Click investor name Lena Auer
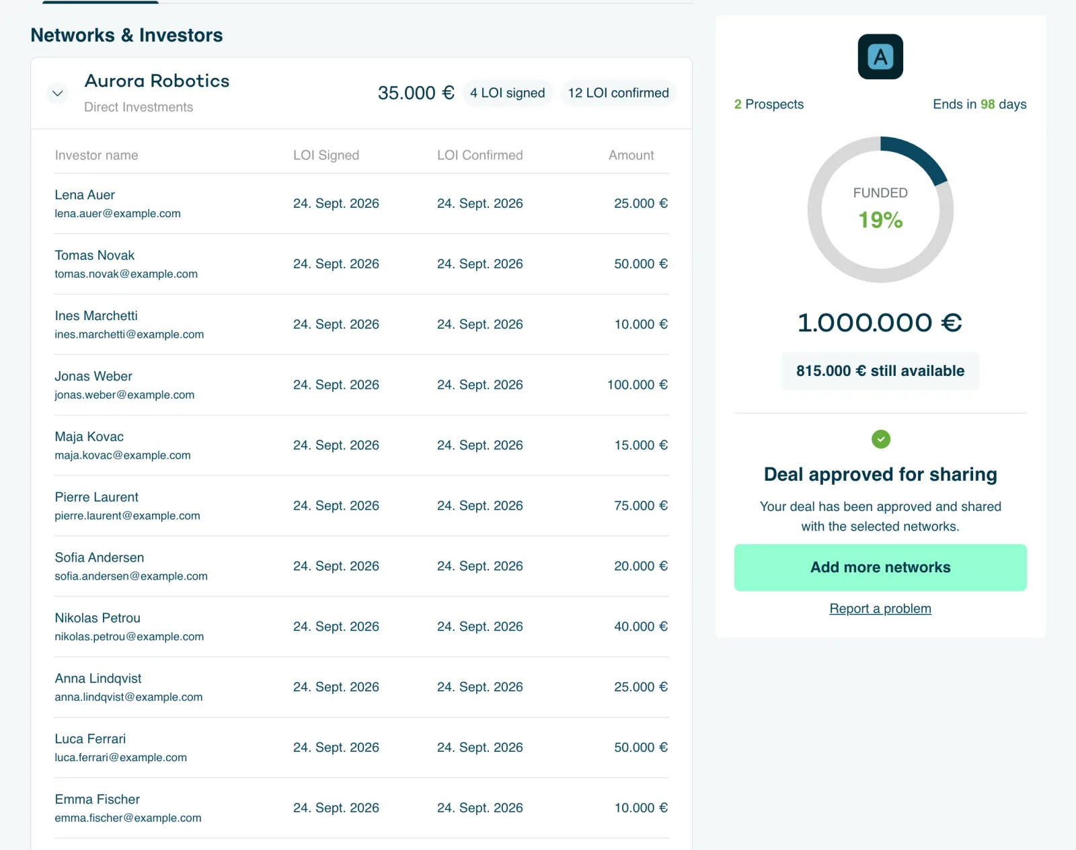1076x850 pixels. click(x=85, y=195)
